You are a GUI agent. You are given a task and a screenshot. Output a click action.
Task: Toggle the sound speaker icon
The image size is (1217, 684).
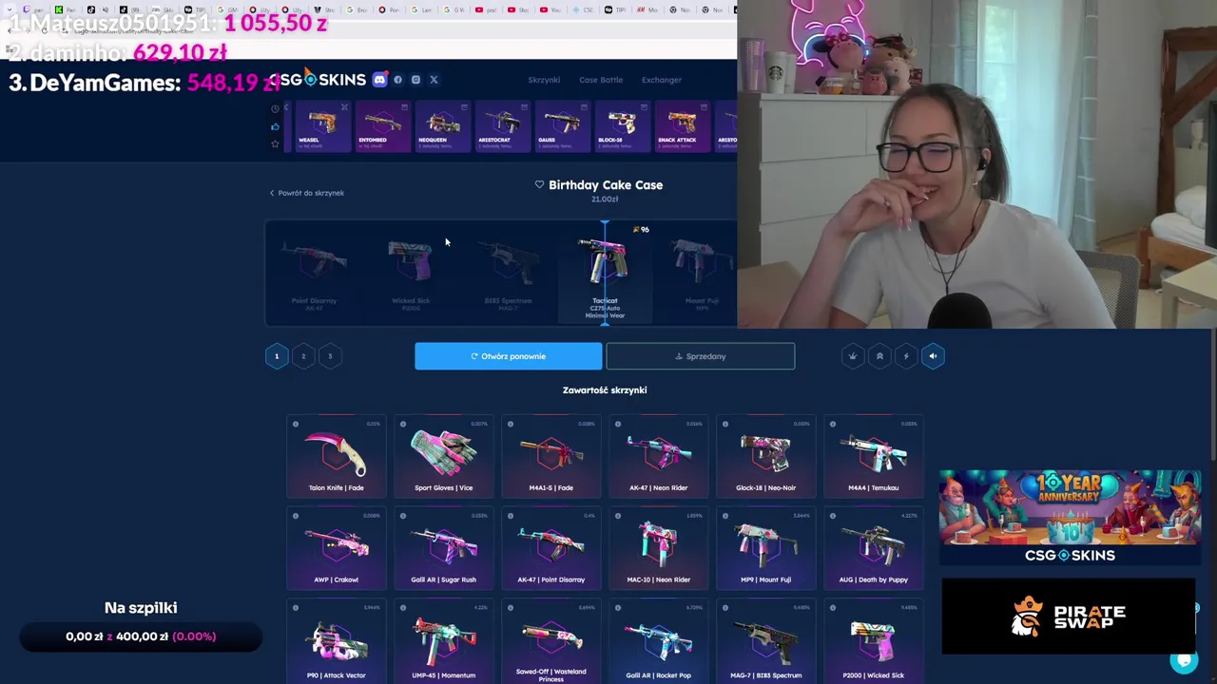tap(933, 356)
